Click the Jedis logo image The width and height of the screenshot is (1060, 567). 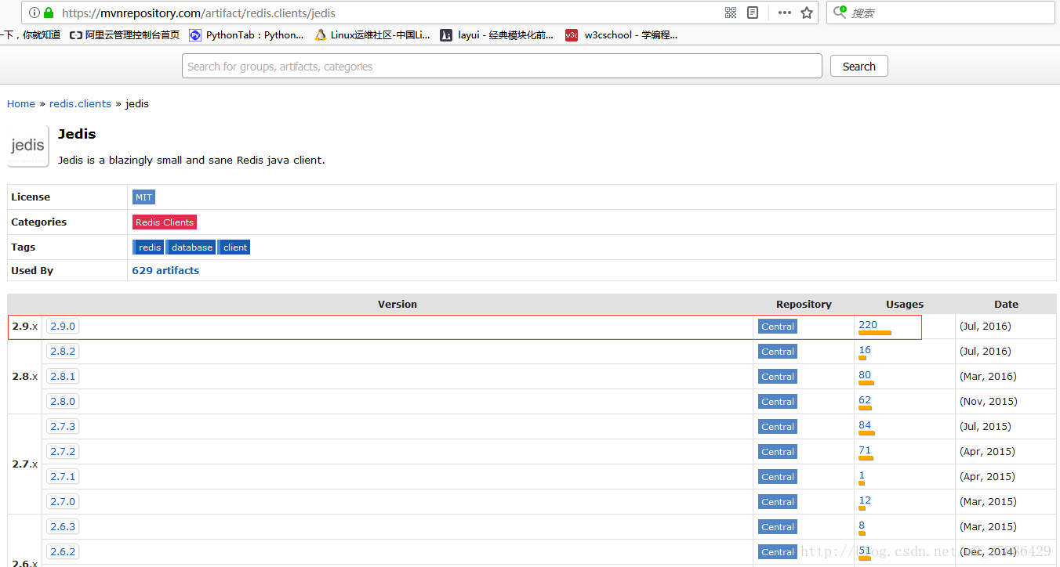[x=28, y=146]
